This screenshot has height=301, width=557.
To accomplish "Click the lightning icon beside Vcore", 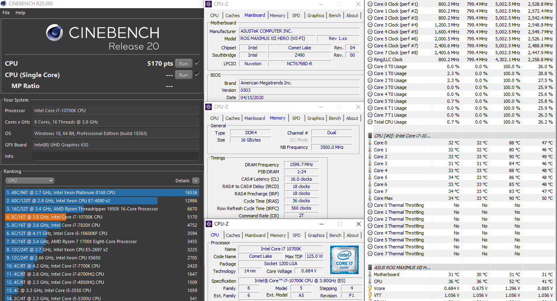I will click(370, 288).
